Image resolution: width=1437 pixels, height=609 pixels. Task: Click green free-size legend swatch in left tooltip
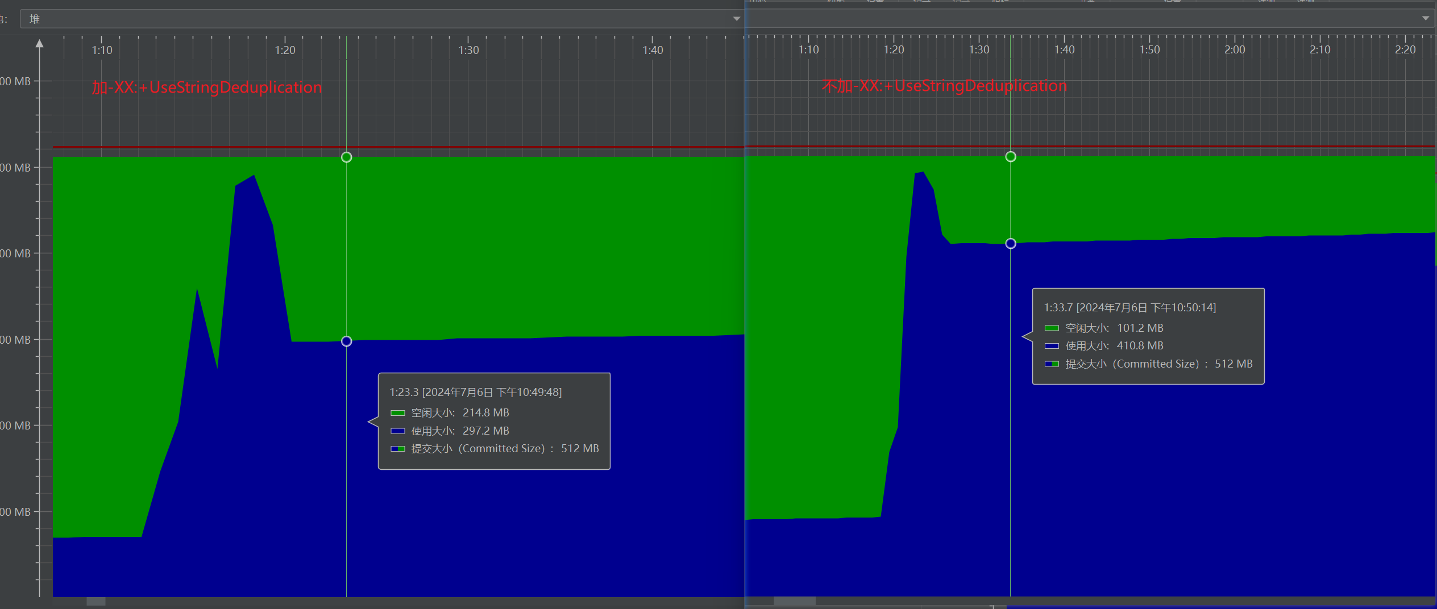click(397, 413)
